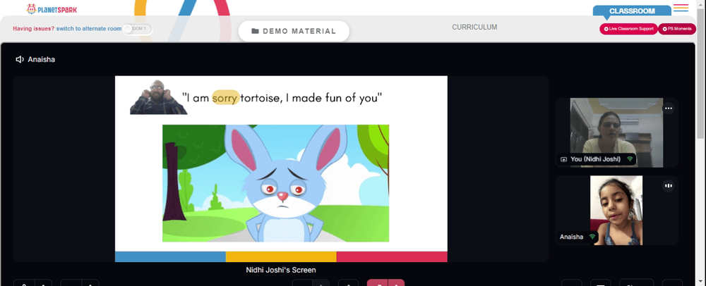Click the audio level indicator on Anaisha's tile
Screen dimensions: 706x286
(x=668, y=186)
